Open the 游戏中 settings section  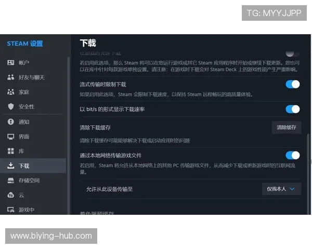(x=33, y=210)
